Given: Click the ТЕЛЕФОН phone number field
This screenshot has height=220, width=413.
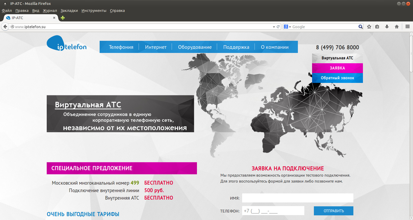Looking at the screenshot, I should [273, 211].
